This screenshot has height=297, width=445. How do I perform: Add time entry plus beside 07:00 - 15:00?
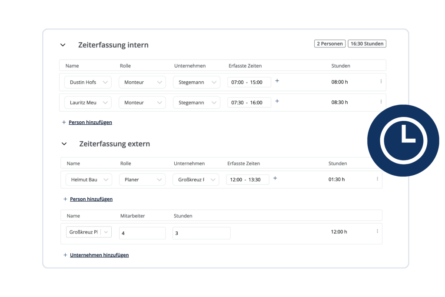point(277,81)
